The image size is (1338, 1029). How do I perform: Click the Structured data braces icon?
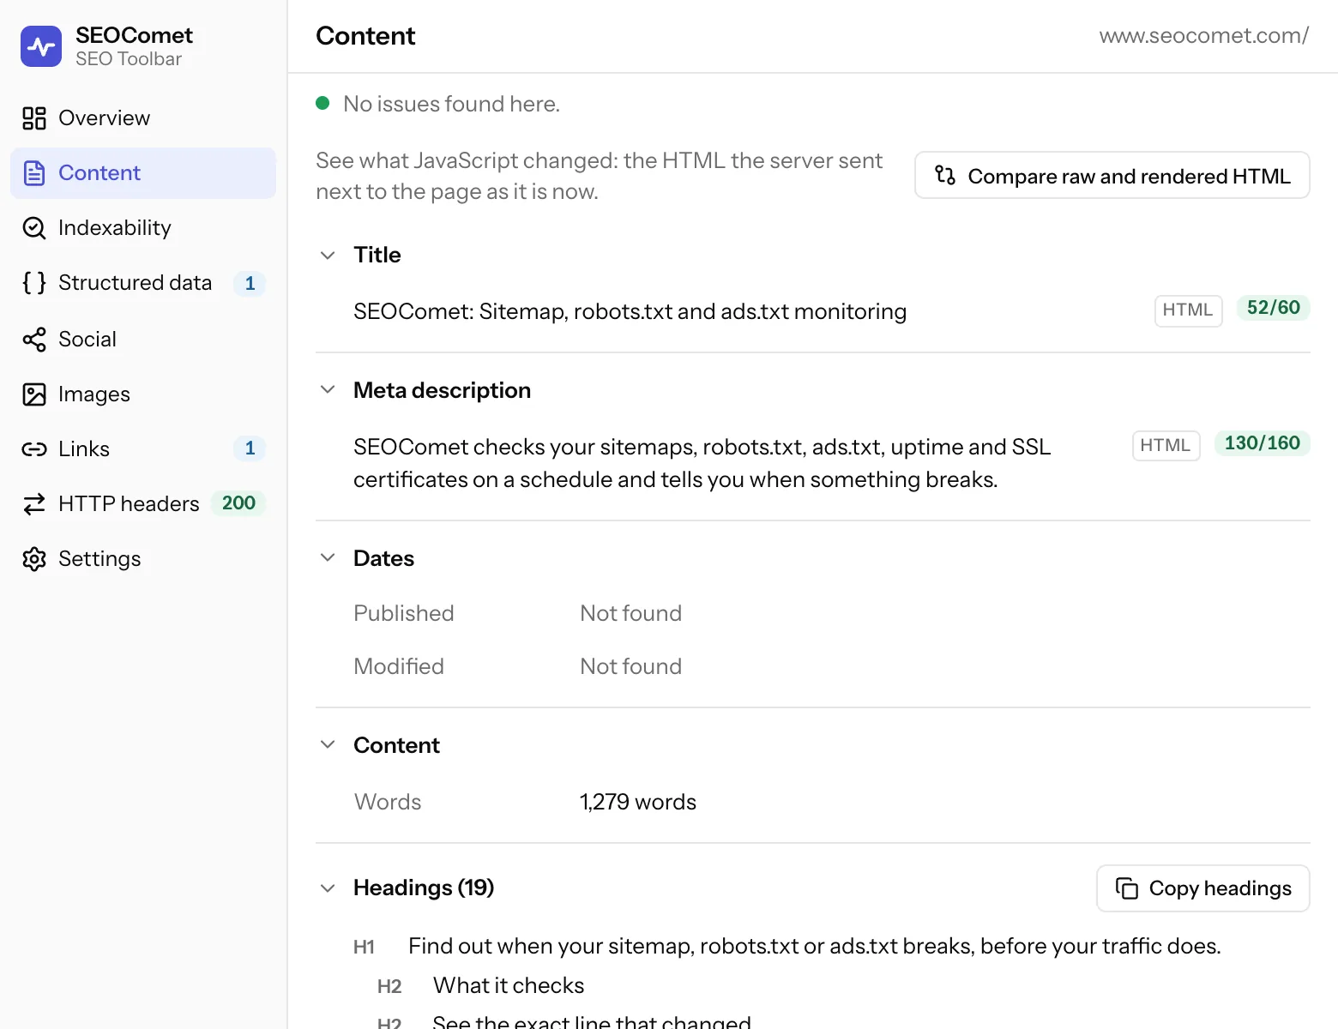[34, 283]
